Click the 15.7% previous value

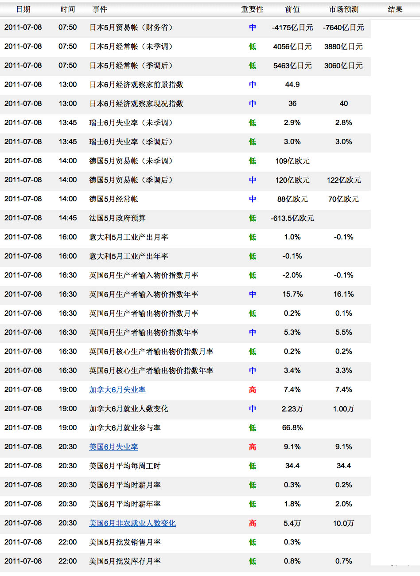click(292, 294)
